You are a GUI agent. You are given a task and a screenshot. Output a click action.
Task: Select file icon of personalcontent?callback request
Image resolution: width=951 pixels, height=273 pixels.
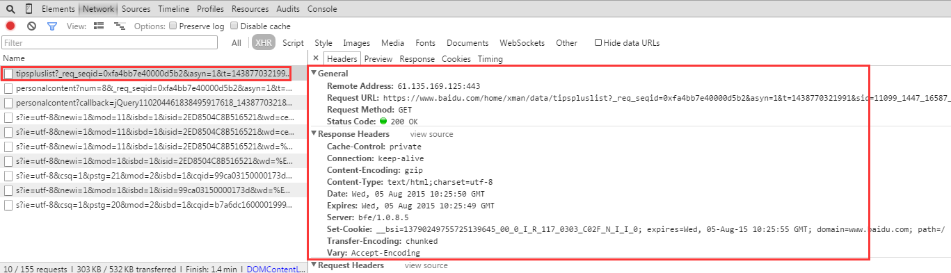pyautogui.click(x=9, y=102)
